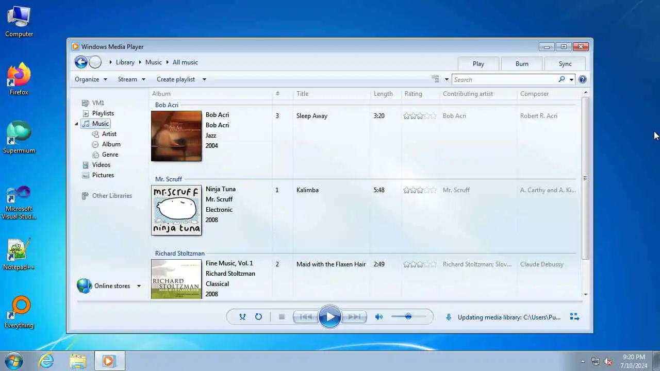This screenshot has width=660, height=371.
Task: Click Ninja Tuna album art thumbnail
Action: (x=176, y=210)
